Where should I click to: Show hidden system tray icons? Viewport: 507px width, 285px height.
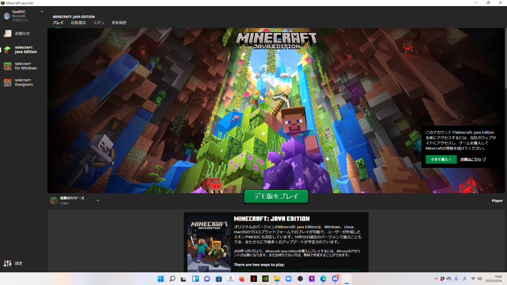[x=436, y=279]
